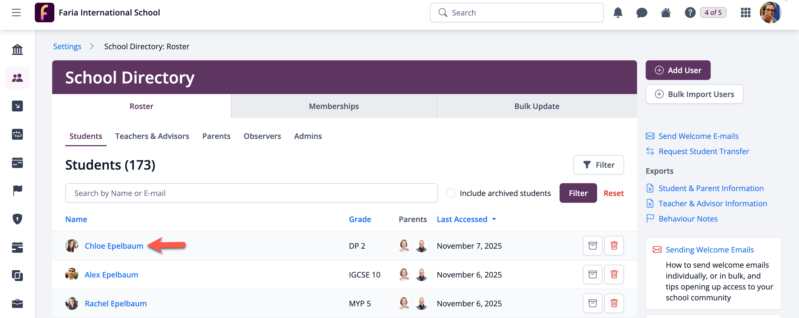Open the calendar sidebar icon
Viewport: 799px width, 318px height.
click(17, 162)
